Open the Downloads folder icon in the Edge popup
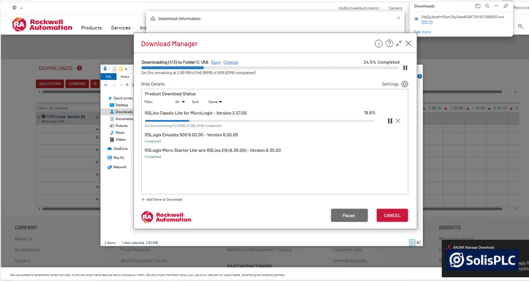The height and width of the screenshot is (281, 529). tap(478, 6)
